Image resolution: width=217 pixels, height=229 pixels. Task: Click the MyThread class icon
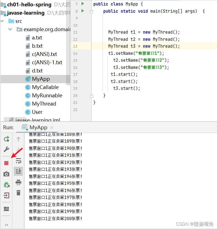(x=28, y=104)
